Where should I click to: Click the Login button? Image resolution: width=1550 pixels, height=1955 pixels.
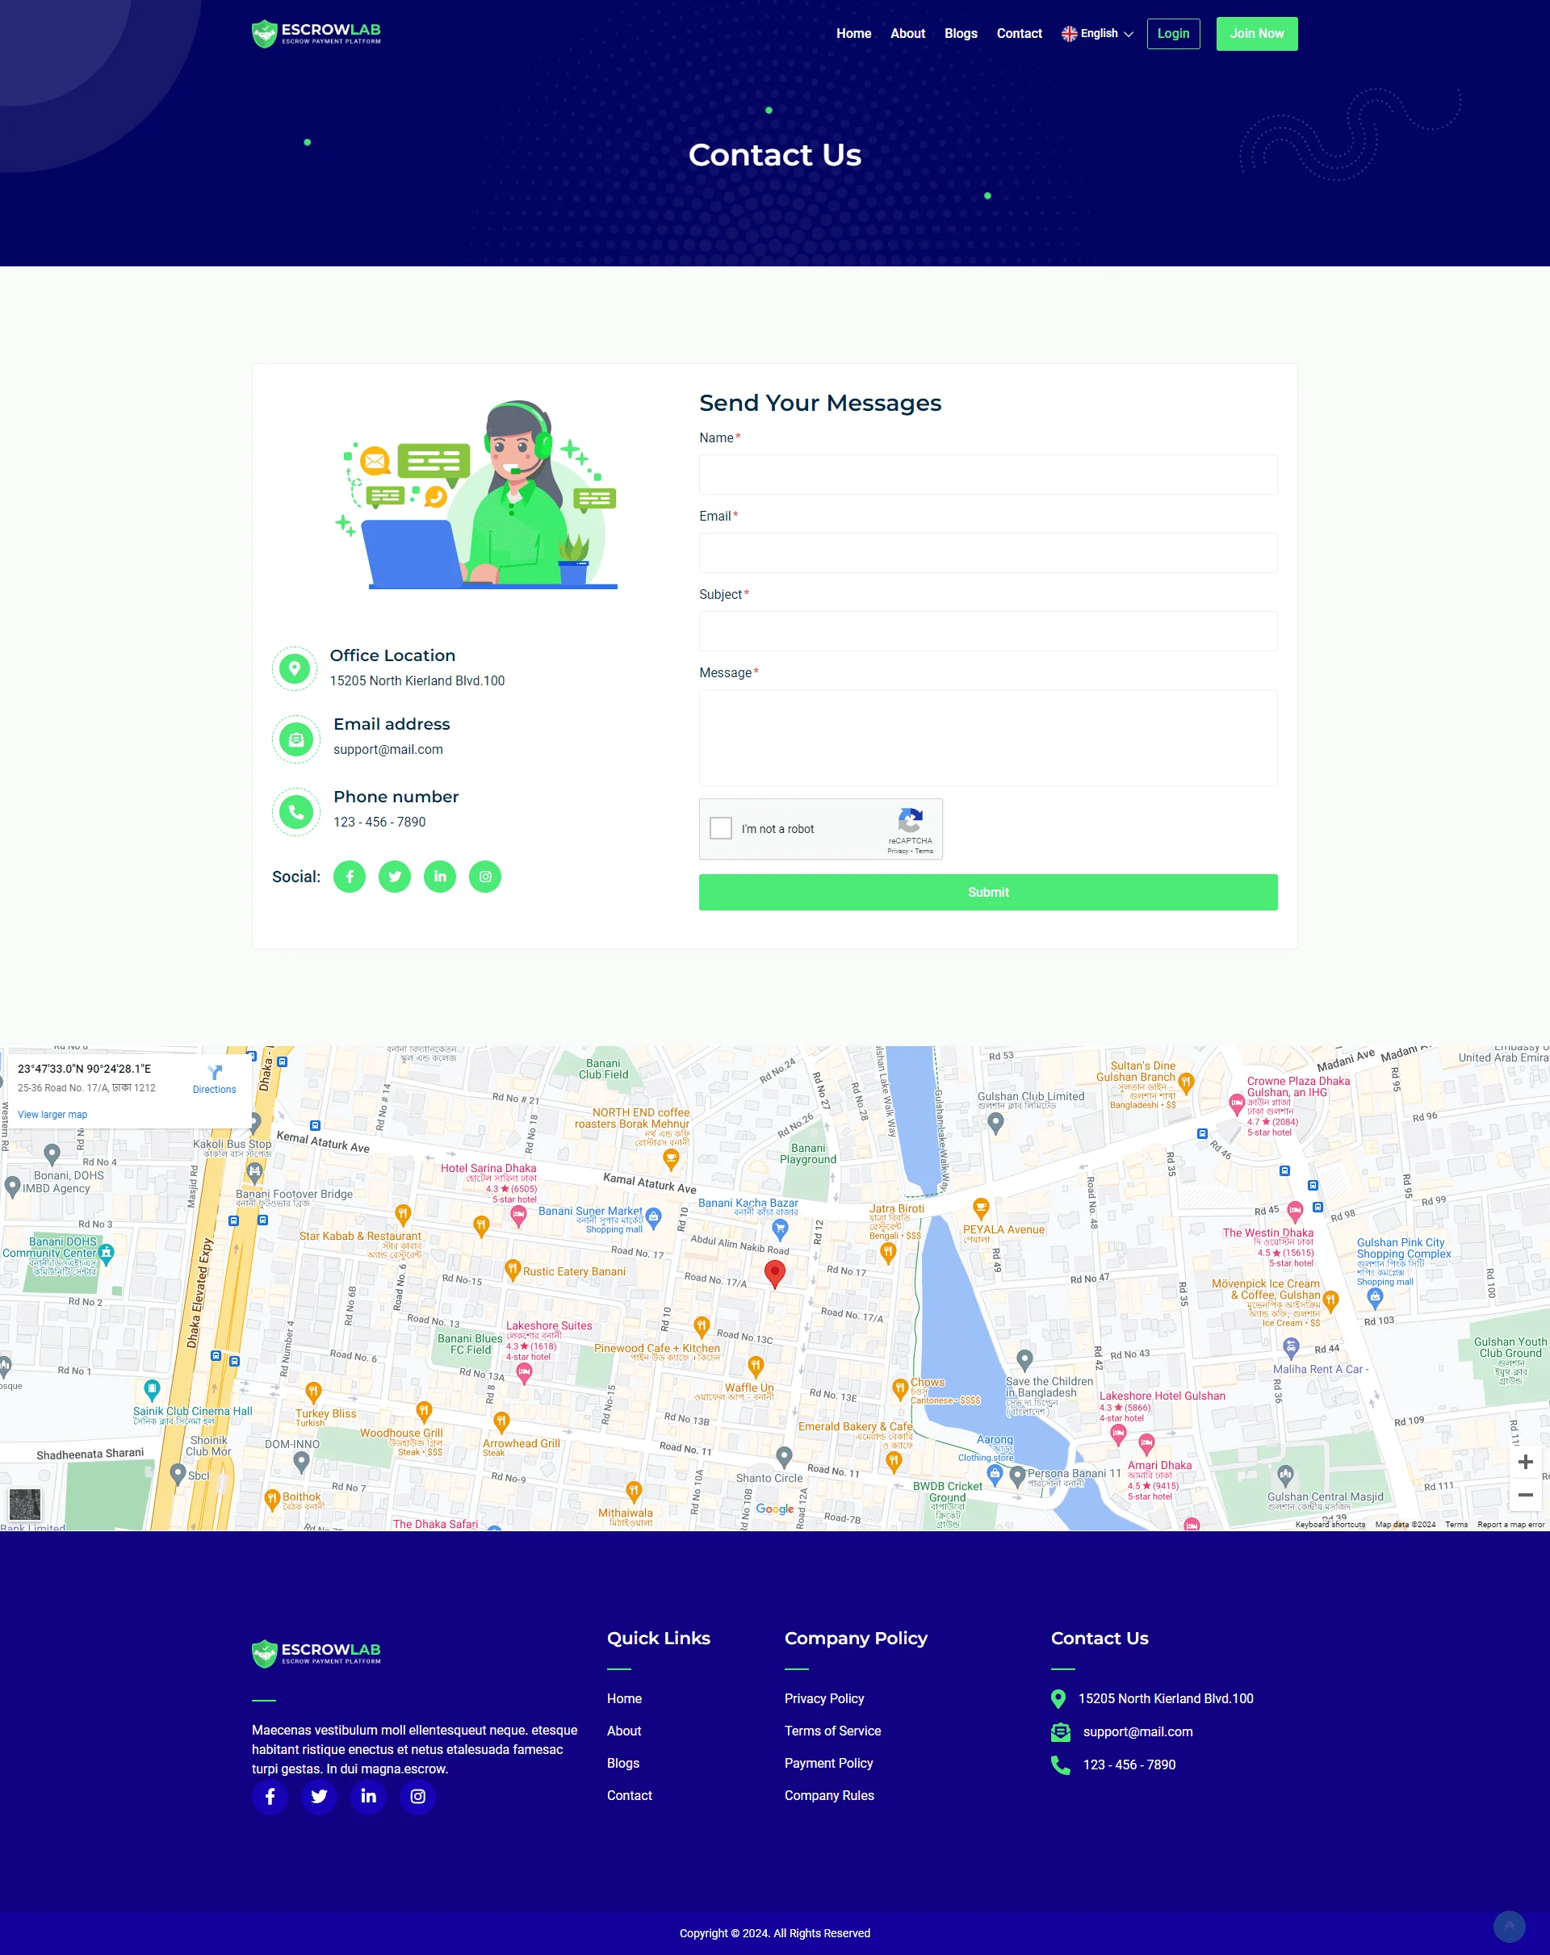(x=1173, y=34)
